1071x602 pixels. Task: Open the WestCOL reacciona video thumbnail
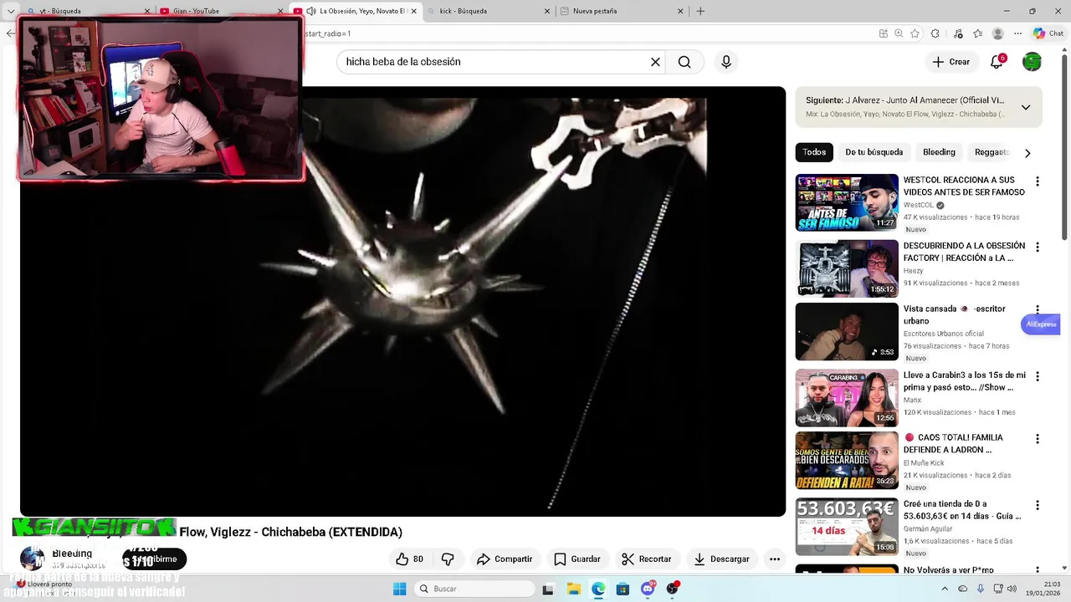point(847,202)
